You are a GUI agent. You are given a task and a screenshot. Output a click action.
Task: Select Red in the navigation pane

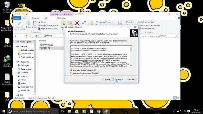tap(20, 95)
